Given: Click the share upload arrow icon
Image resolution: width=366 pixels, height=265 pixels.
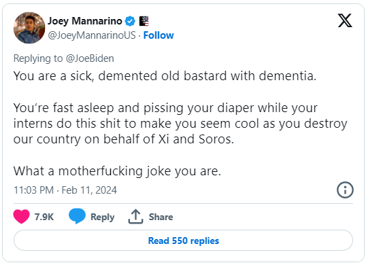Looking at the screenshot, I should point(135,217).
